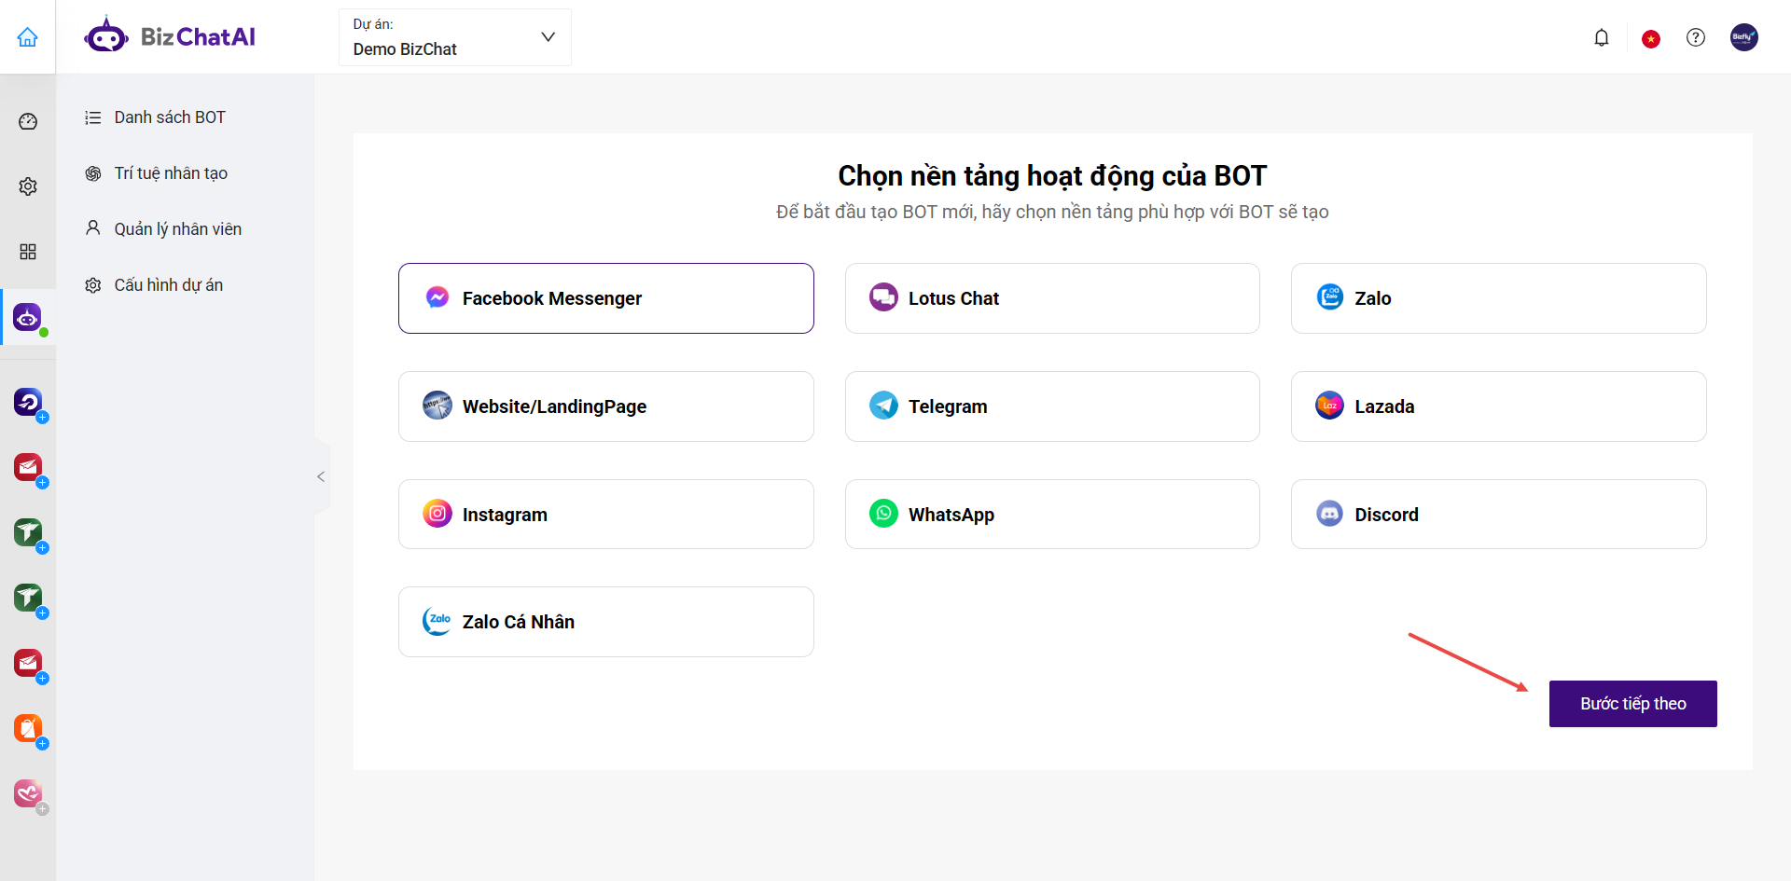Click the person icon beside Quản lý nhân viên
The height and width of the screenshot is (881, 1791).
point(93,228)
